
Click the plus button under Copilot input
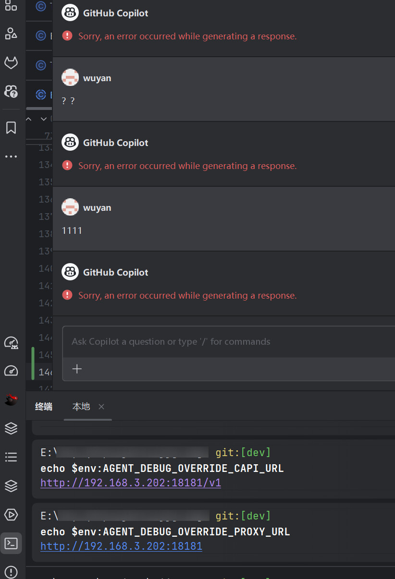77,369
